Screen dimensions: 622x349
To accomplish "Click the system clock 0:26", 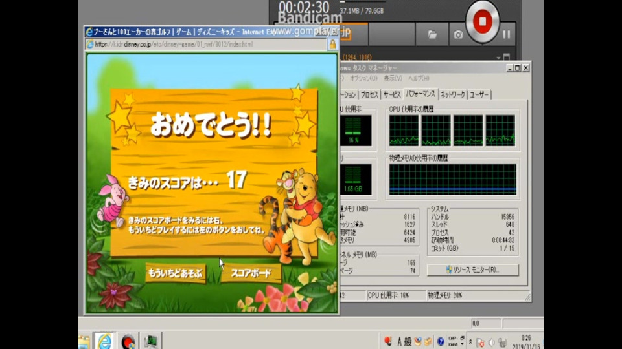I will (x=526, y=338).
